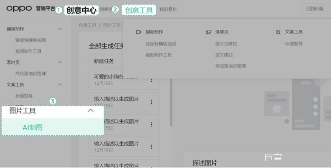Screen dimensions: 331x168
Task: Open more options for the 可爱的小狗在 task
Action: 151,80
